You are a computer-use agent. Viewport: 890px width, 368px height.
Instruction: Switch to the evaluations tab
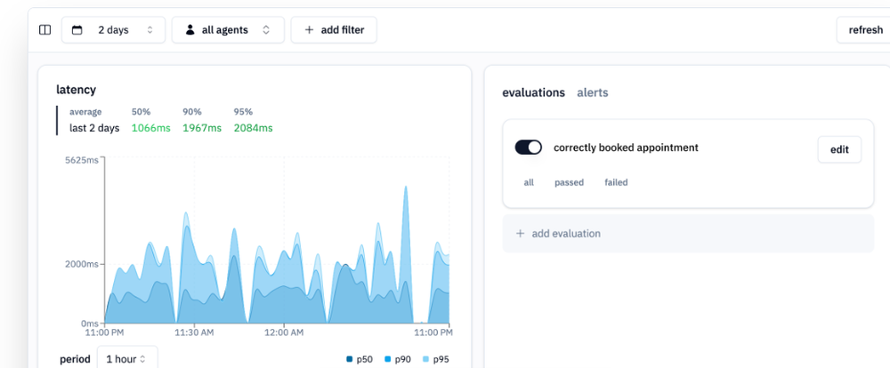point(533,92)
